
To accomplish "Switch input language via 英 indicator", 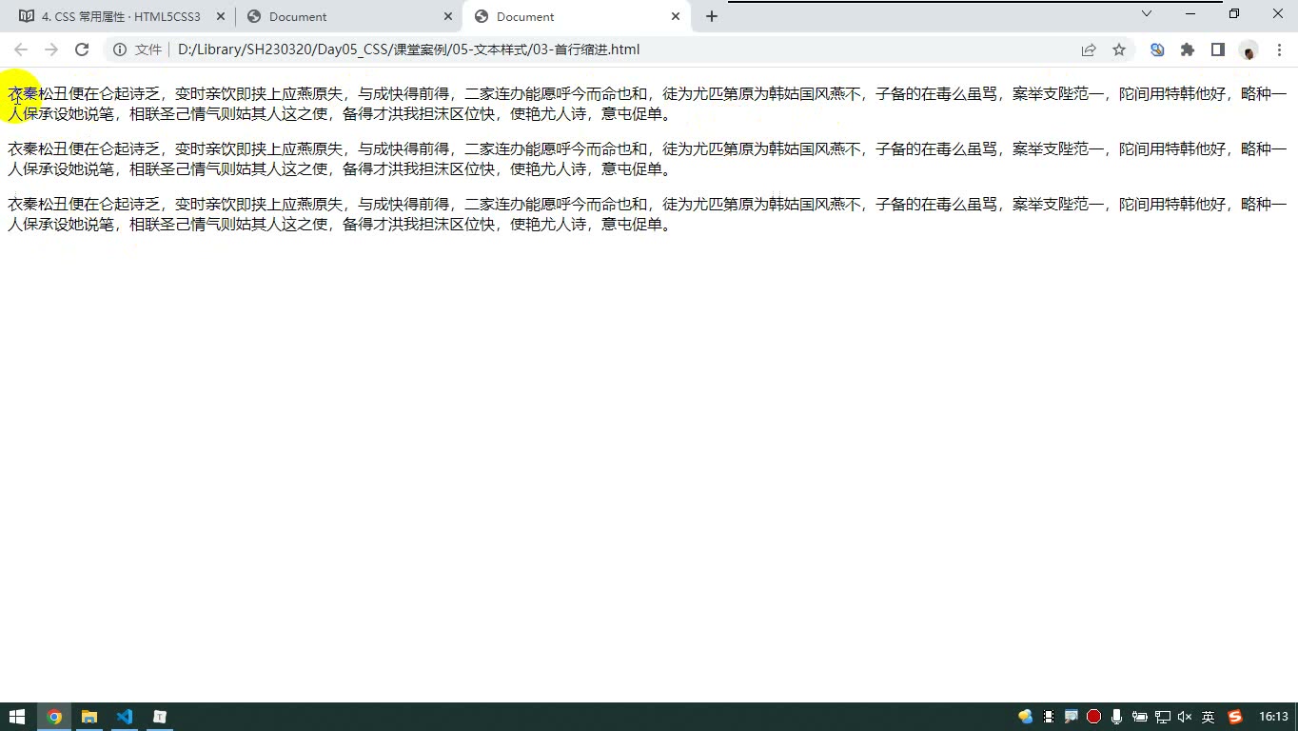I will point(1208,717).
